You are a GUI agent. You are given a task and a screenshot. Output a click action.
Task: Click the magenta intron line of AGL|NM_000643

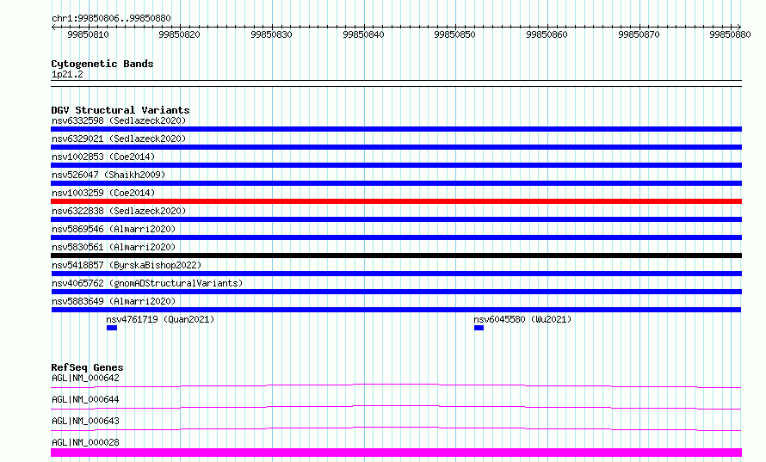396,428
